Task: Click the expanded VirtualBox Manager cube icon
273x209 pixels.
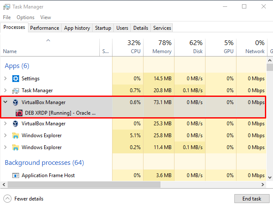Action: point(15,102)
